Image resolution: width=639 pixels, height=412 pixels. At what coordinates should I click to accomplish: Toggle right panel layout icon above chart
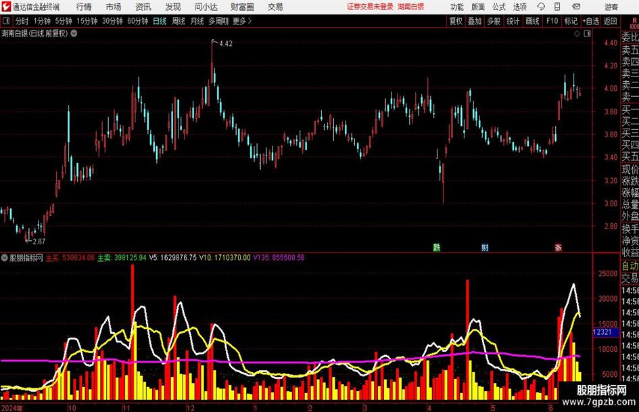click(x=587, y=33)
